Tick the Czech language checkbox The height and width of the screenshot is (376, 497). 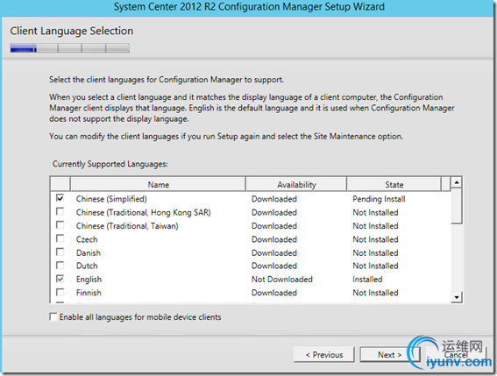(x=60, y=238)
